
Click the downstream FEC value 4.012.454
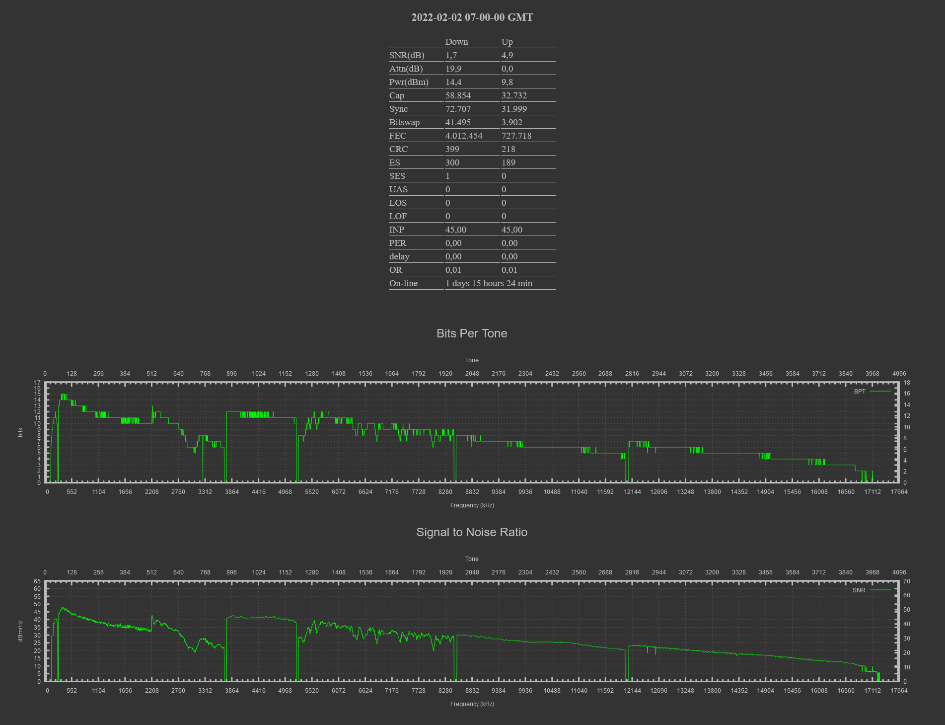(464, 136)
